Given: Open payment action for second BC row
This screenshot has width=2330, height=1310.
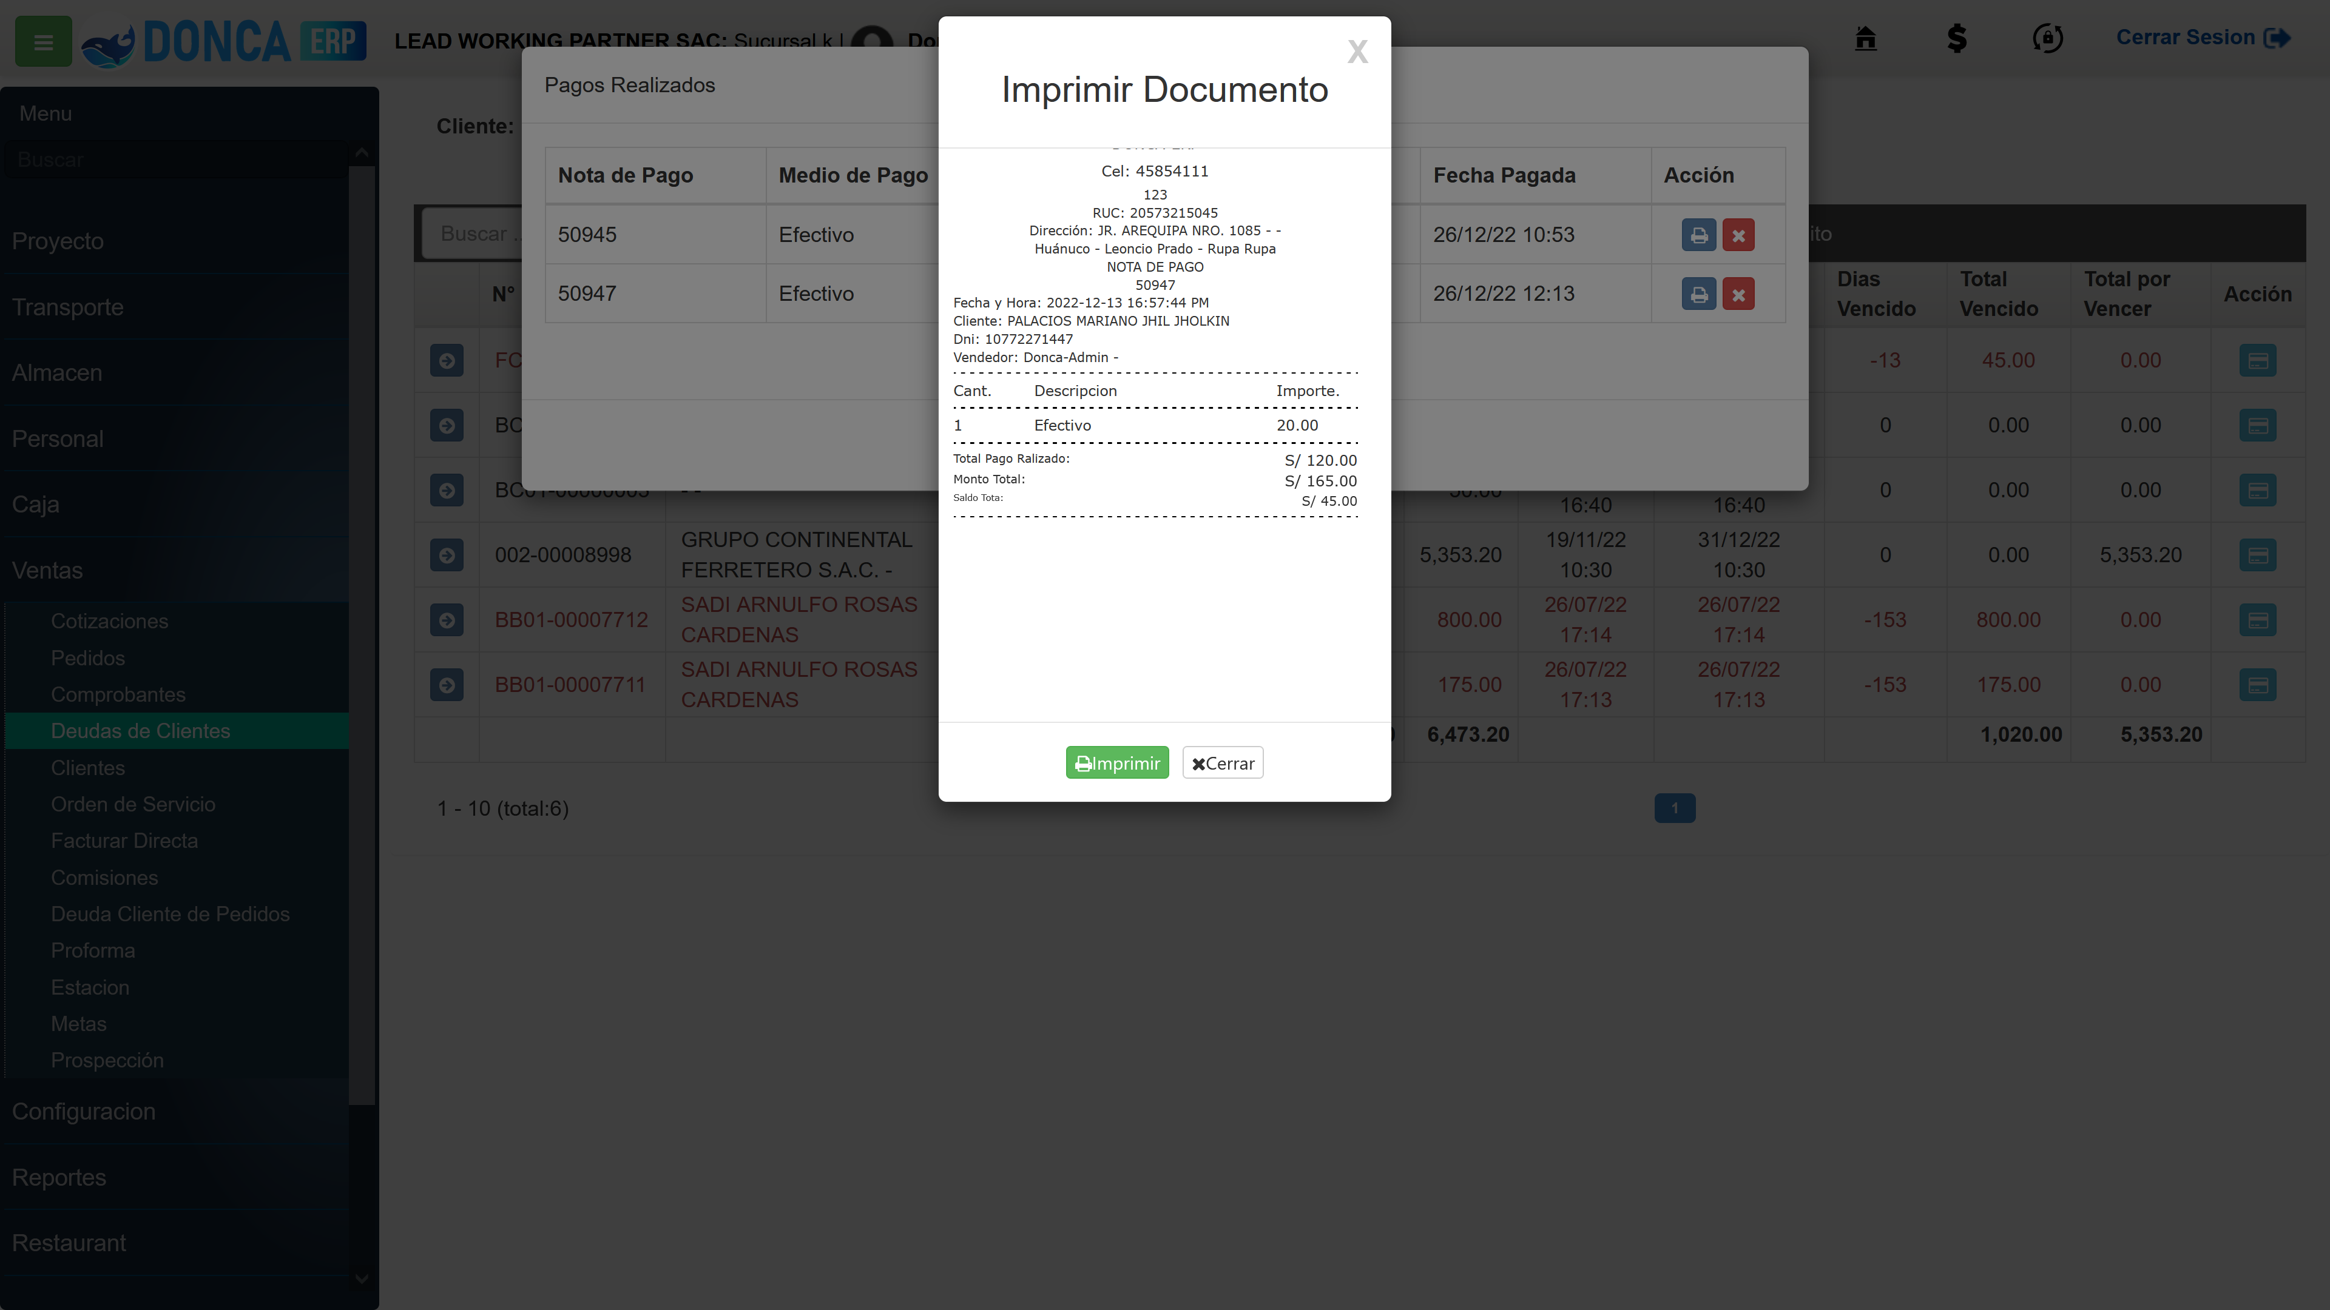Looking at the screenshot, I should tap(2258, 426).
